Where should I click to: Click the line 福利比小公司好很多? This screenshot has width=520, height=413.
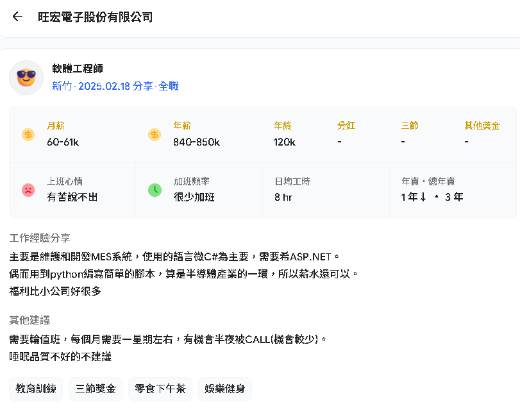[55, 291]
